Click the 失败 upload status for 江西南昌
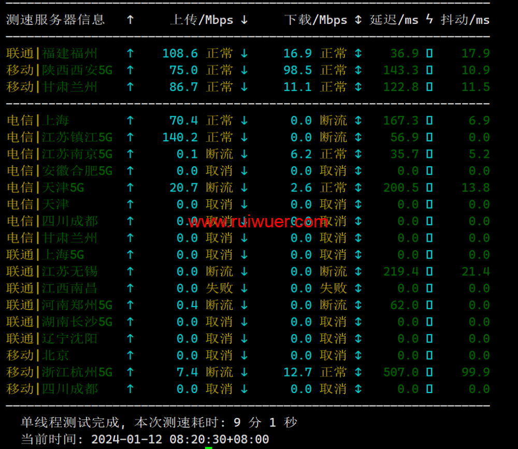This screenshot has height=449, width=518. tap(219, 288)
